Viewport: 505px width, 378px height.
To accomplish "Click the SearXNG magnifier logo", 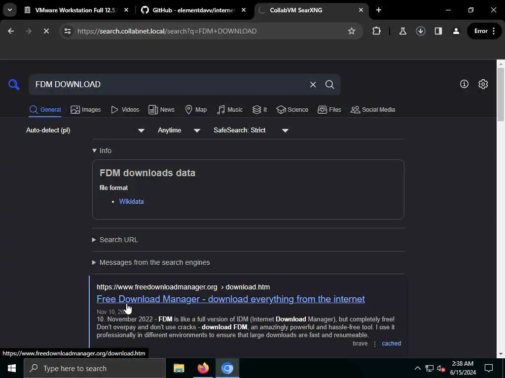I will tap(14, 85).
